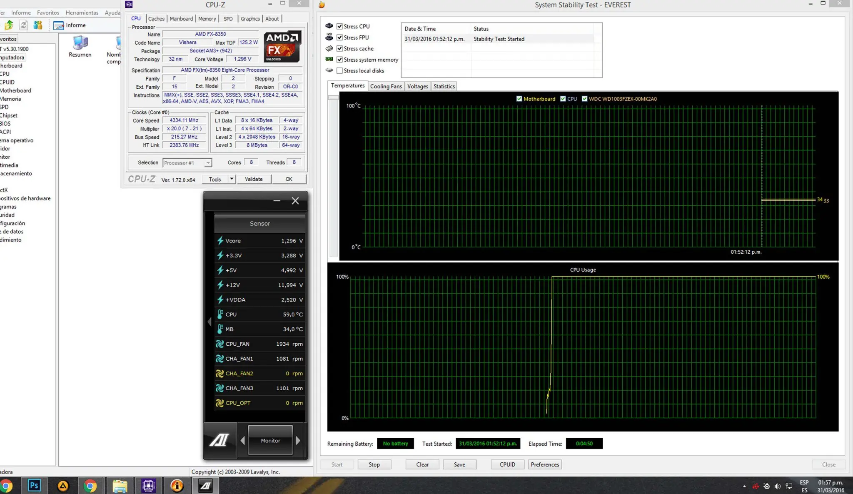Viewport: 853px width, 494px height.
Task: Click the users toolbar icon in EVEREST
Action: tap(38, 25)
